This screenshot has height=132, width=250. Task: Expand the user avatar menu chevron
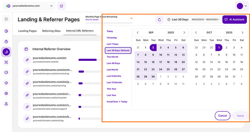click(246, 6)
